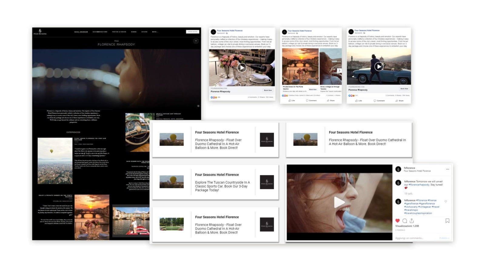Viewport: 485px width, 273px height.
Task: Open the Offers menu item
Action: (144, 32)
